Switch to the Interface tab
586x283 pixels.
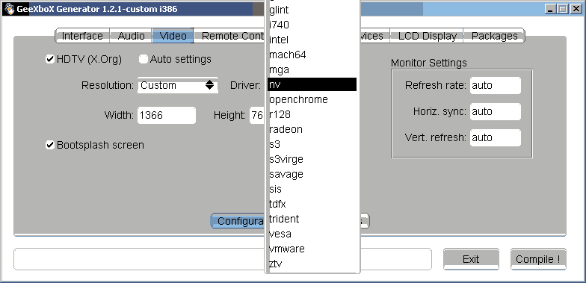click(82, 36)
